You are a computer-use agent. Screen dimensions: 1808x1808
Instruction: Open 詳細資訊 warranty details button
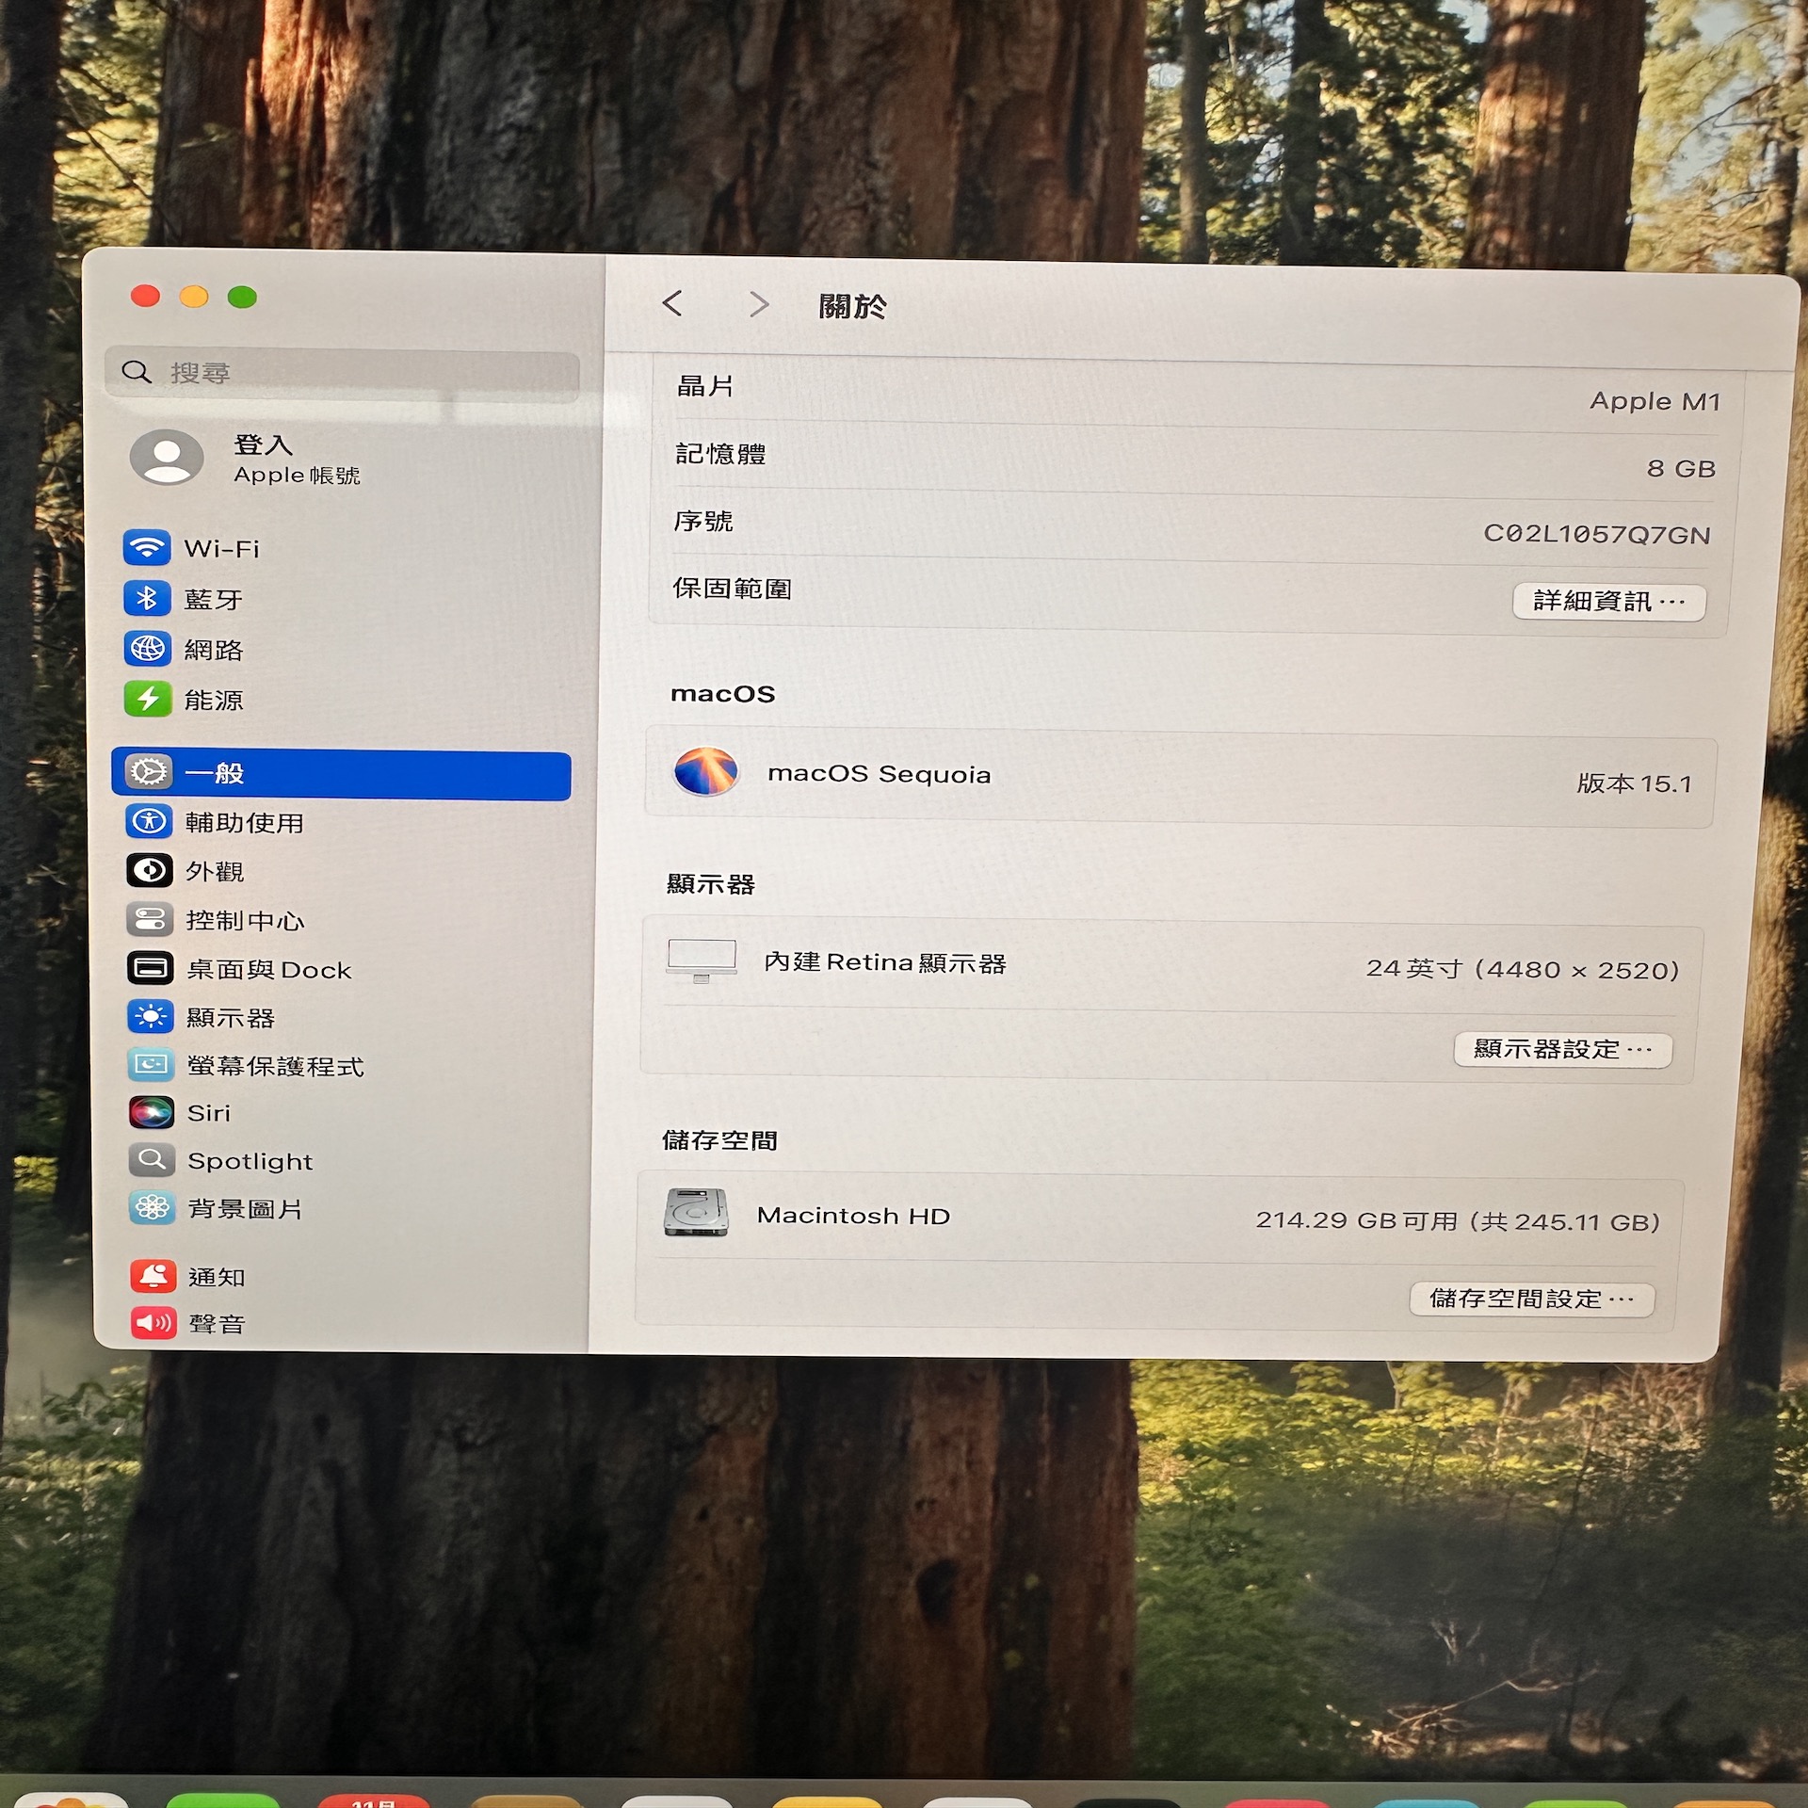click(x=1609, y=601)
